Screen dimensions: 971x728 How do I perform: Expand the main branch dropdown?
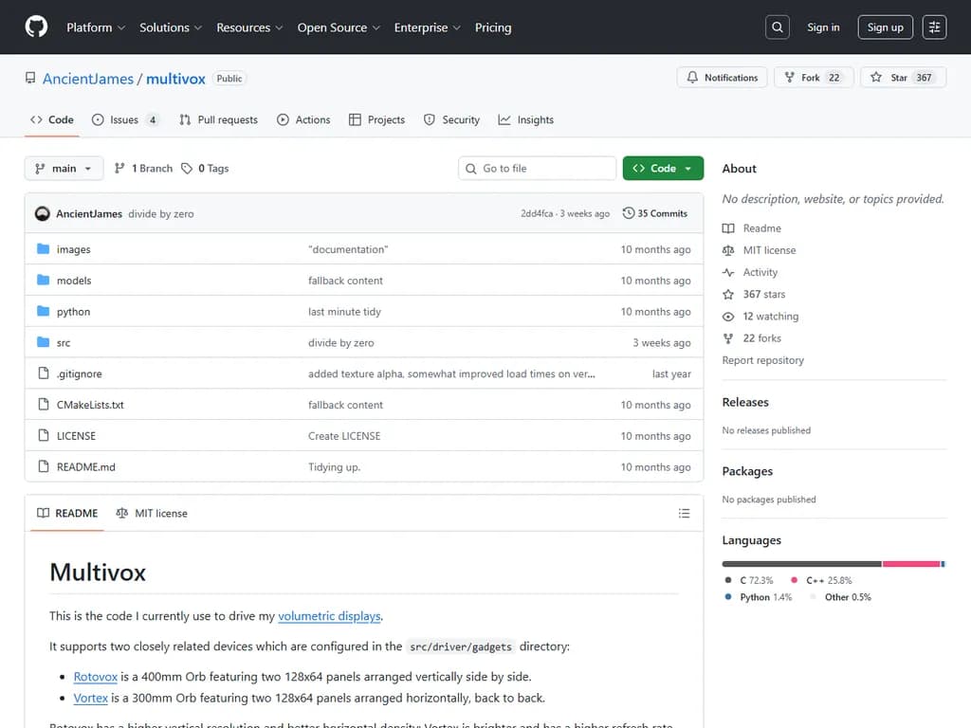(x=64, y=169)
